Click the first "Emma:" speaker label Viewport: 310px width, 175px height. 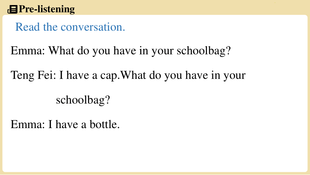[x=28, y=51]
